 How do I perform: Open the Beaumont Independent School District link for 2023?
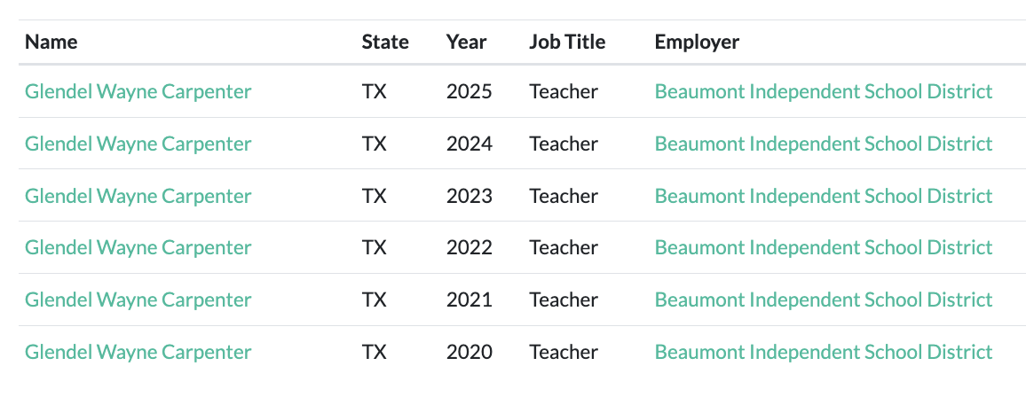[824, 196]
